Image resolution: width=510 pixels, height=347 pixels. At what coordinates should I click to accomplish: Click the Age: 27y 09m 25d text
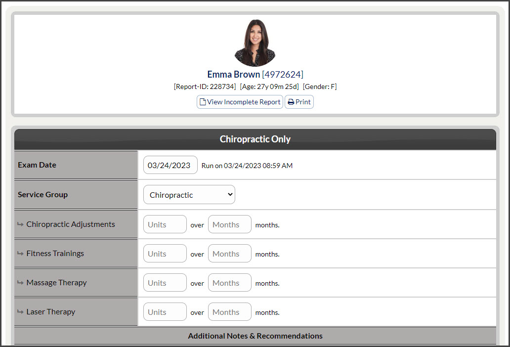(x=269, y=87)
